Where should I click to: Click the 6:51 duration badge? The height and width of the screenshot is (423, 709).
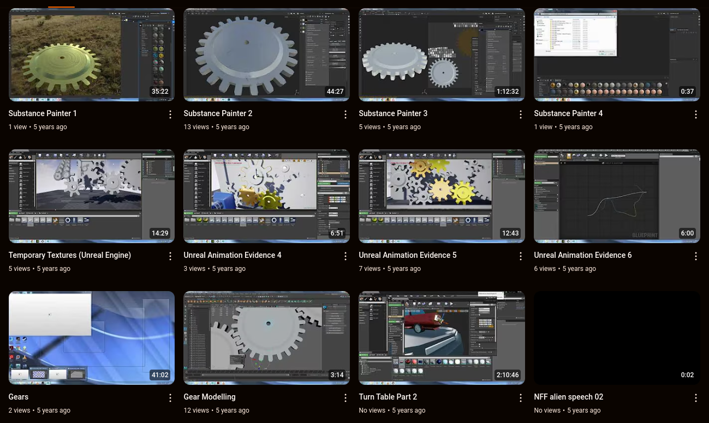pyautogui.click(x=337, y=233)
